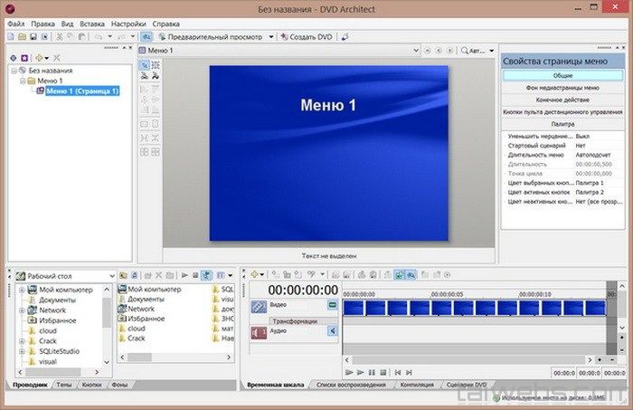Click the go-to-start transport icon

click(x=395, y=372)
